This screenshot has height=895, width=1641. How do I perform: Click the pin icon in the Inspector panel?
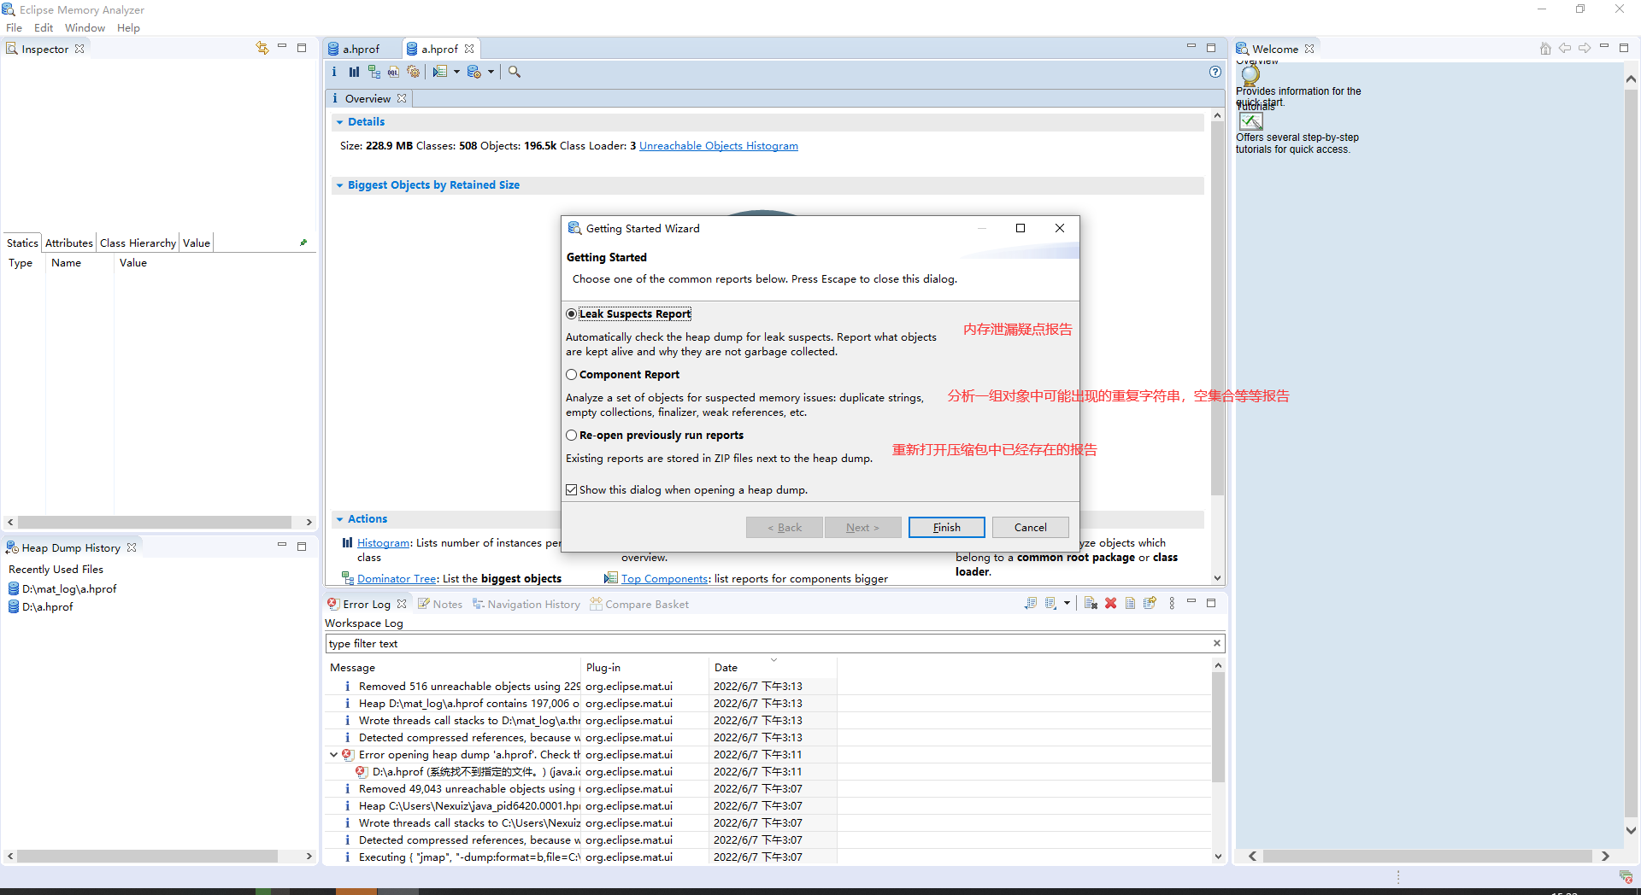(303, 243)
